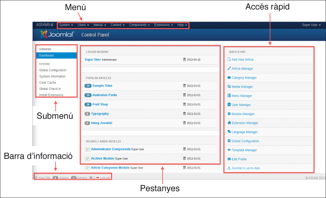Click the 14 hits badge beside Sample Sites
The height and width of the screenshot is (198, 326).
coord(88,86)
